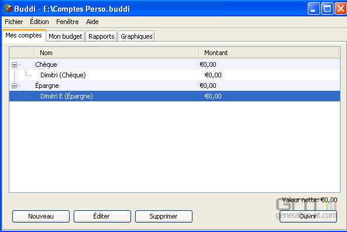Click the Supprimer button
Viewport: 347px width, 232px height.
coord(163,216)
